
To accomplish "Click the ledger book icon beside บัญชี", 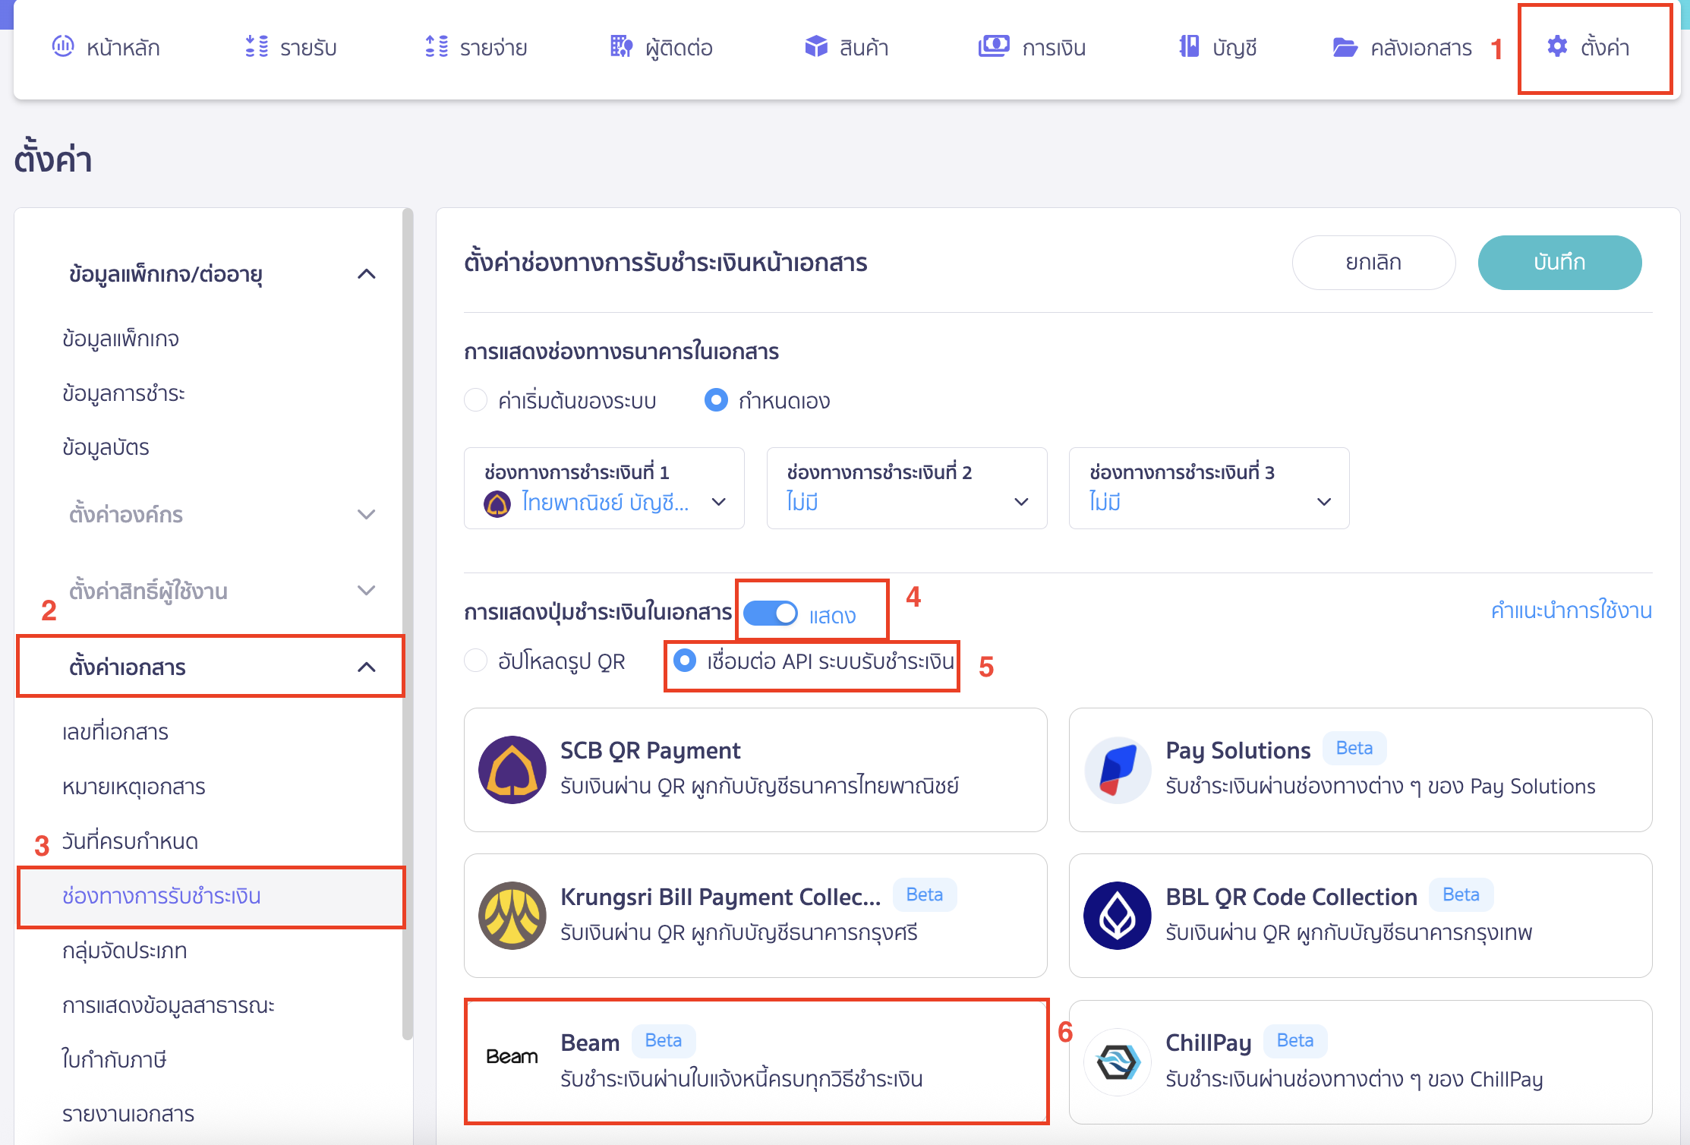I will click(x=1189, y=46).
